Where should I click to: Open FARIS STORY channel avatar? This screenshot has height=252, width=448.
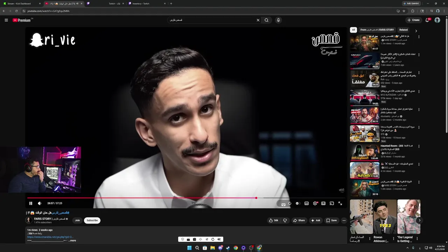click(x=29, y=220)
